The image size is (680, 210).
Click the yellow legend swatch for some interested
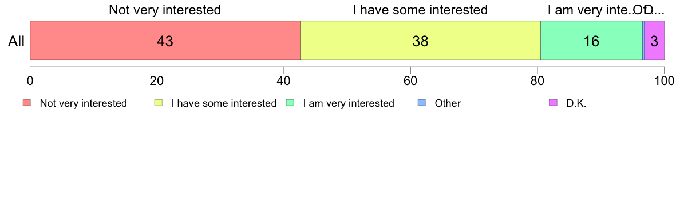click(159, 103)
